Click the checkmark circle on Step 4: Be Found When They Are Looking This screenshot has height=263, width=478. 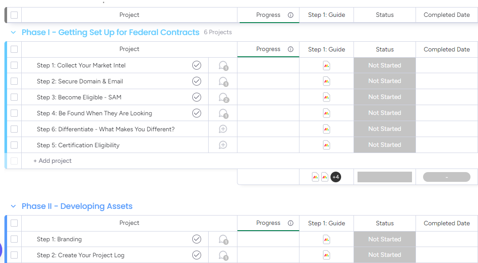point(197,113)
